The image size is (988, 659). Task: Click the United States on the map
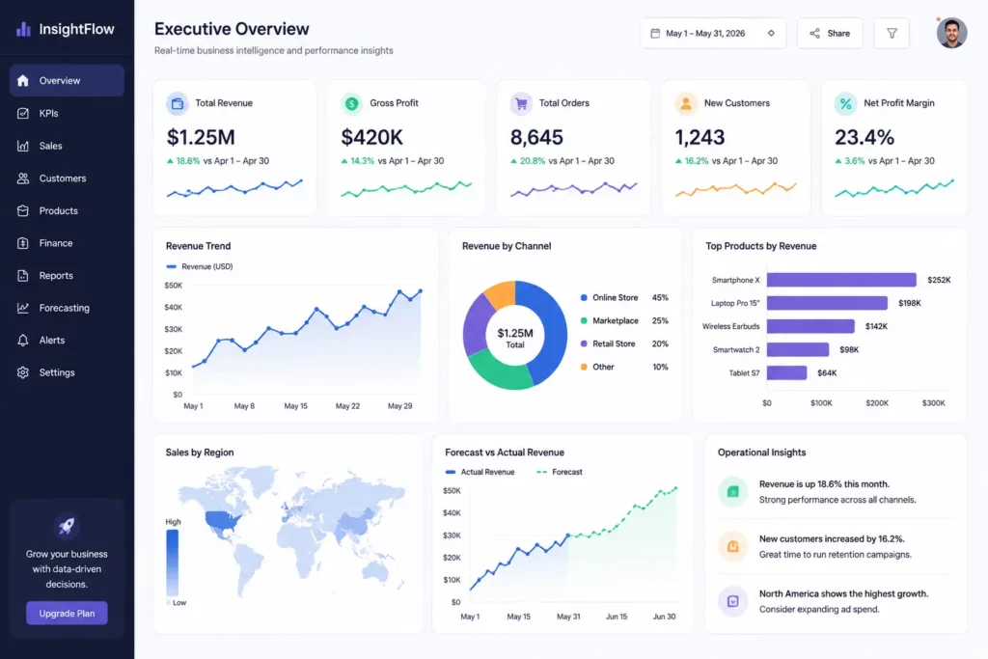pos(223,521)
